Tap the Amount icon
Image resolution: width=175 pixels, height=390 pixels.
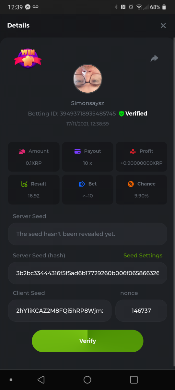pos(22,151)
